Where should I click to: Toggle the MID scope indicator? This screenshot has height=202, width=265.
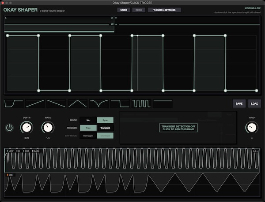(10, 175)
